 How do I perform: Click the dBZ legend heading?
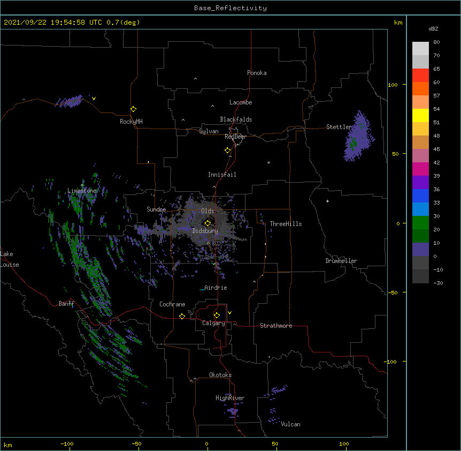pos(433,28)
